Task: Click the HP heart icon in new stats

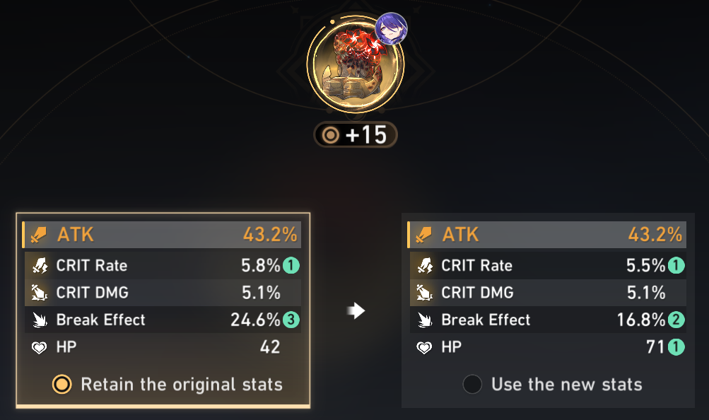Action: point(424,348)
